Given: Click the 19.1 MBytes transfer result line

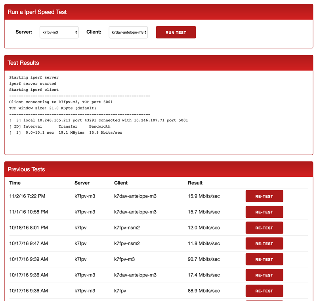Looking at the screenshot, I should 66,132.
